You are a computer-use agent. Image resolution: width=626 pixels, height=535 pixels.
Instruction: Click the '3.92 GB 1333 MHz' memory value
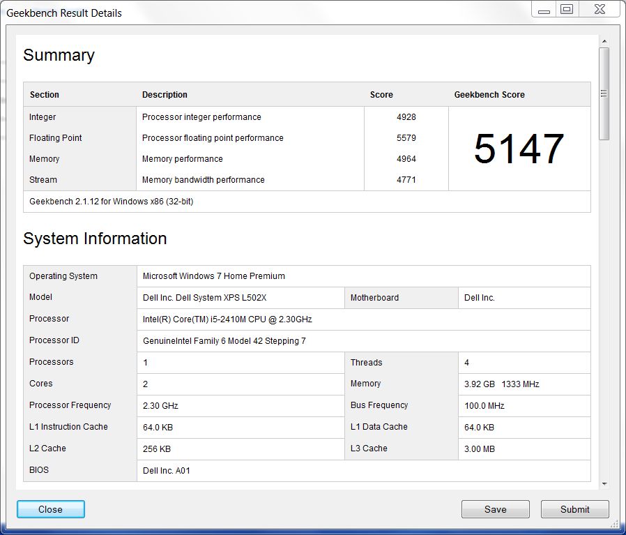point(501,384)
